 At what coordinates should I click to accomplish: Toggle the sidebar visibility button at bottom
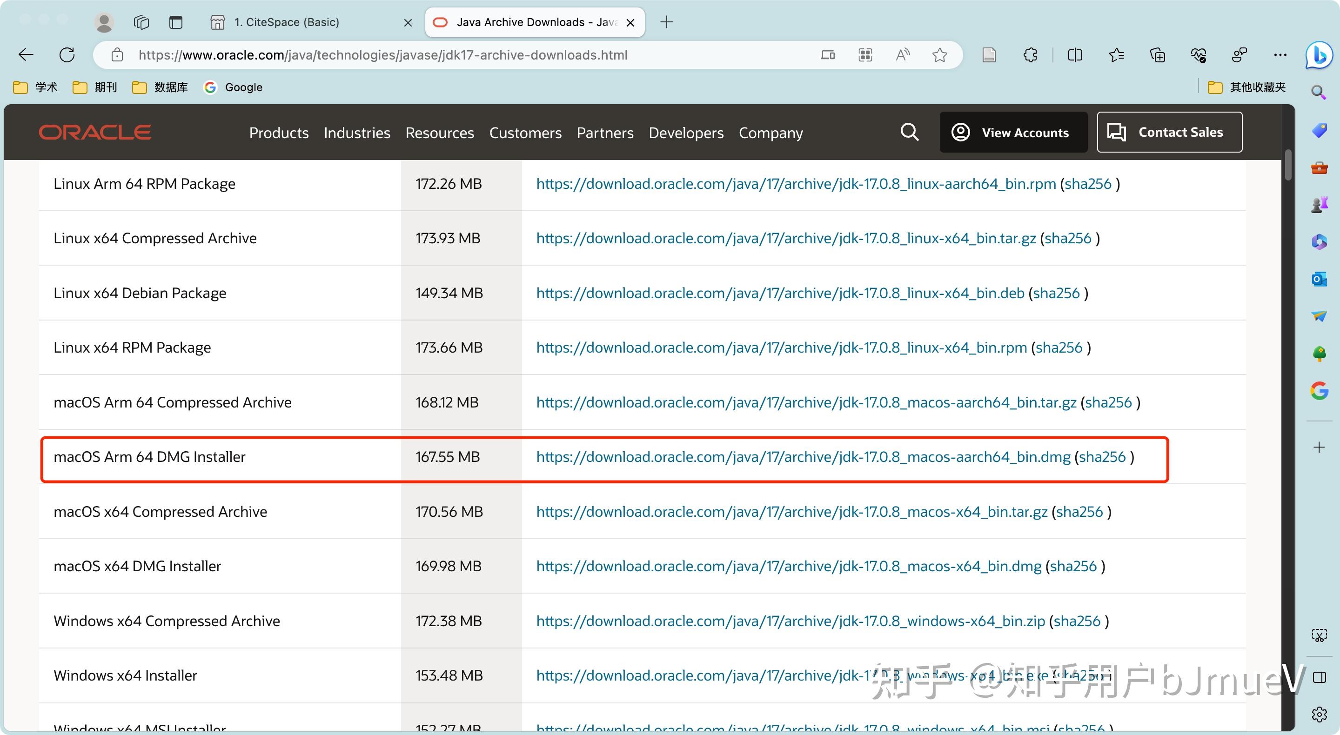point(1319,677)
